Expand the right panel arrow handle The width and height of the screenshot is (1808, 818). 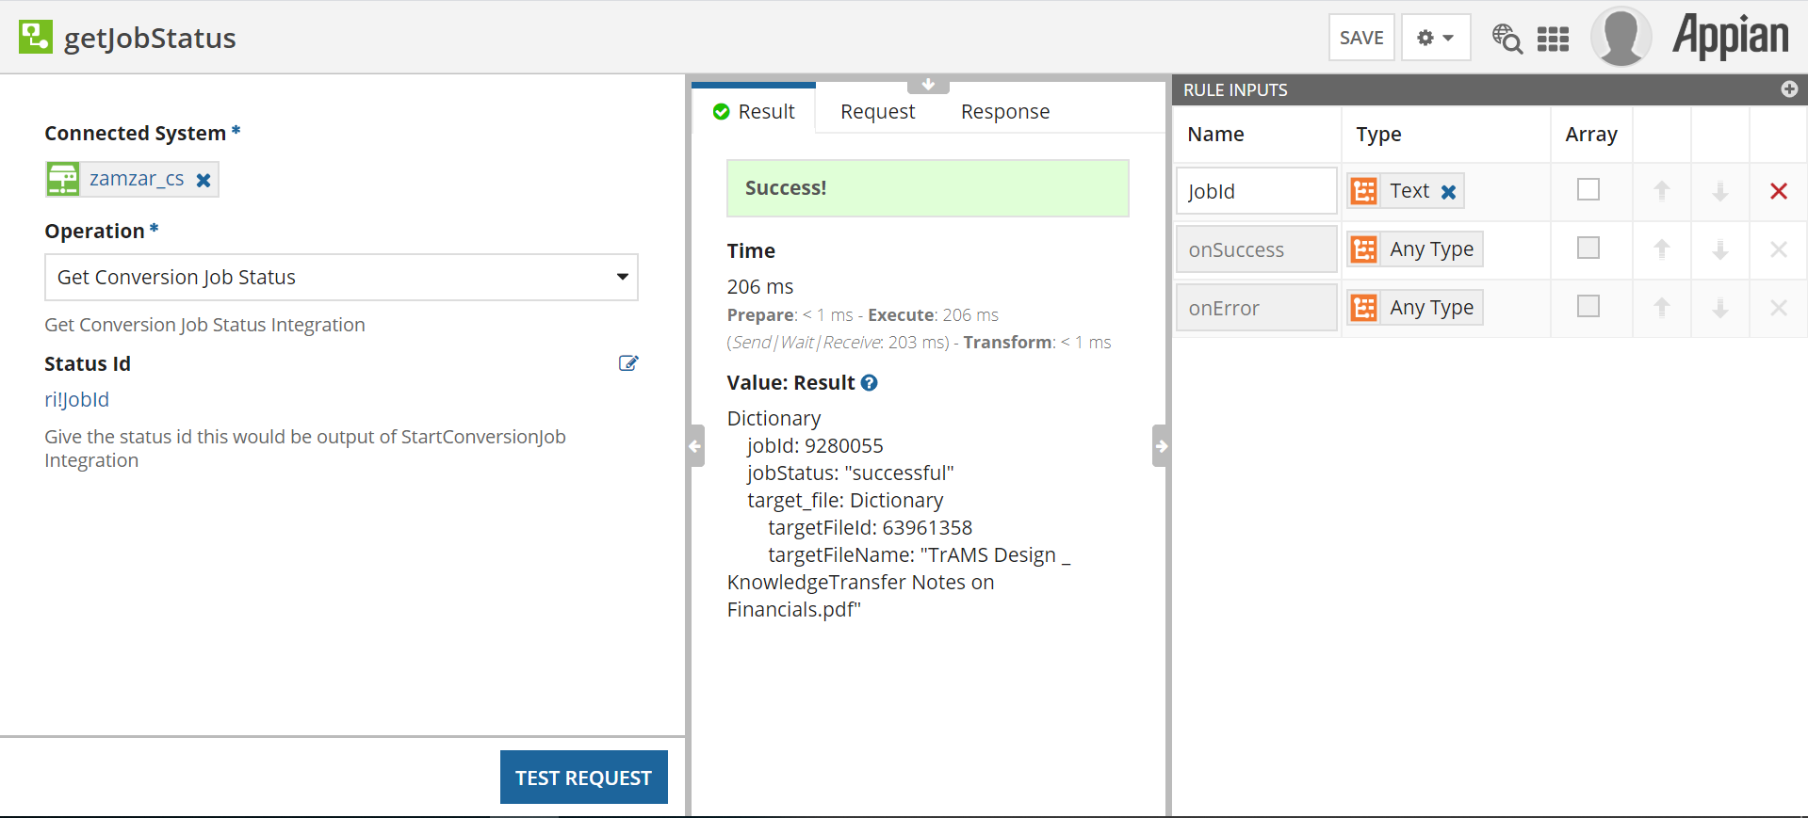[x=1162, y=446]
